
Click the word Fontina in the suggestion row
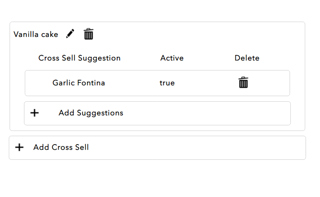point(91,83)
